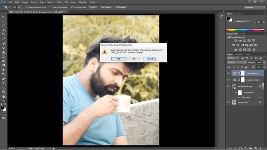Select the Gradient tool

click(x=3, y=65)
